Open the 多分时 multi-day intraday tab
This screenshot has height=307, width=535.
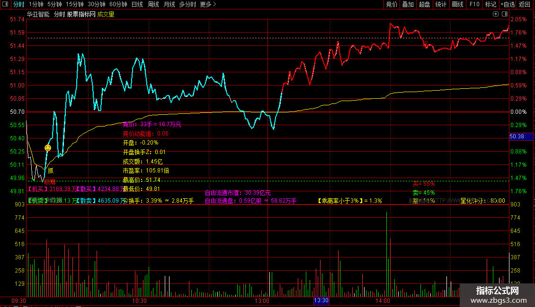[187, 4]
